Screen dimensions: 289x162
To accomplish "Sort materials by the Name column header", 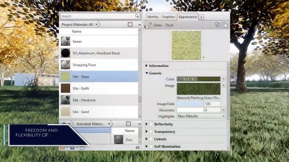I will [77, 31].
